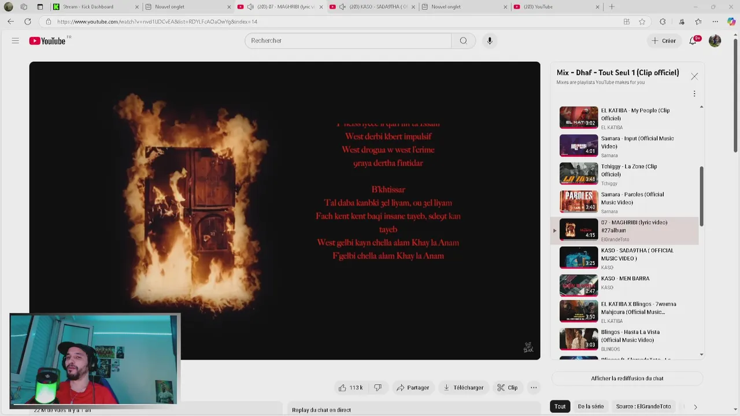Select the Source : ElGrandeToto chip
740x416 pixels.
click(x=643, y=406)
